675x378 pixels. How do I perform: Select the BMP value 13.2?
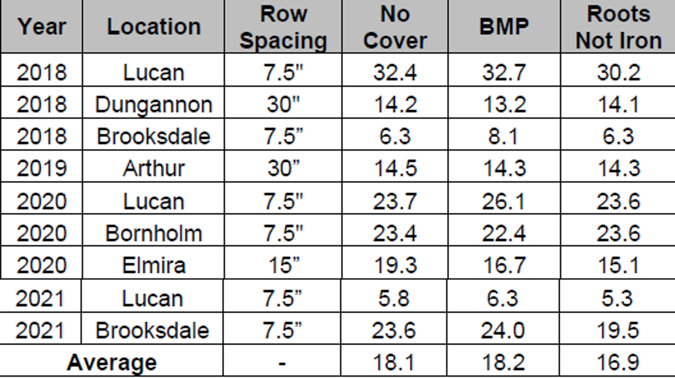[504, 104]
